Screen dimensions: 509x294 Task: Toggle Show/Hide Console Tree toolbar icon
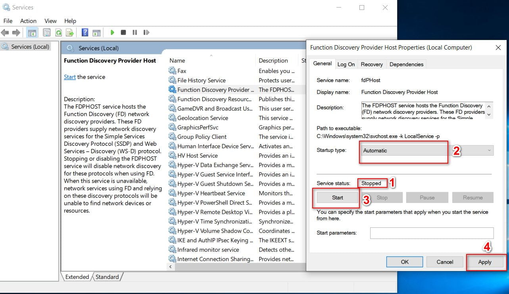point(32,32)
